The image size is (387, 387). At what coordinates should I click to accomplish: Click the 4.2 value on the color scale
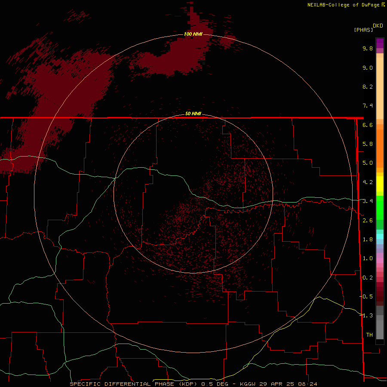click(x=368, y=182)
